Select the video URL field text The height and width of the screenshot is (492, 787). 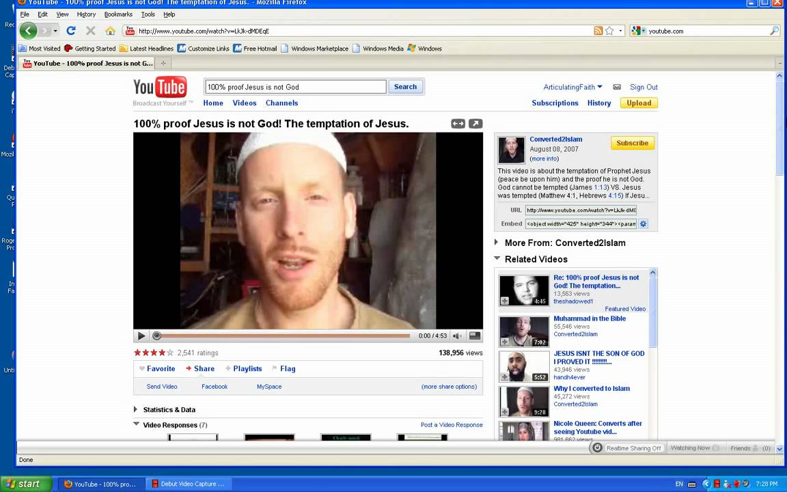[x=581, y=210]
